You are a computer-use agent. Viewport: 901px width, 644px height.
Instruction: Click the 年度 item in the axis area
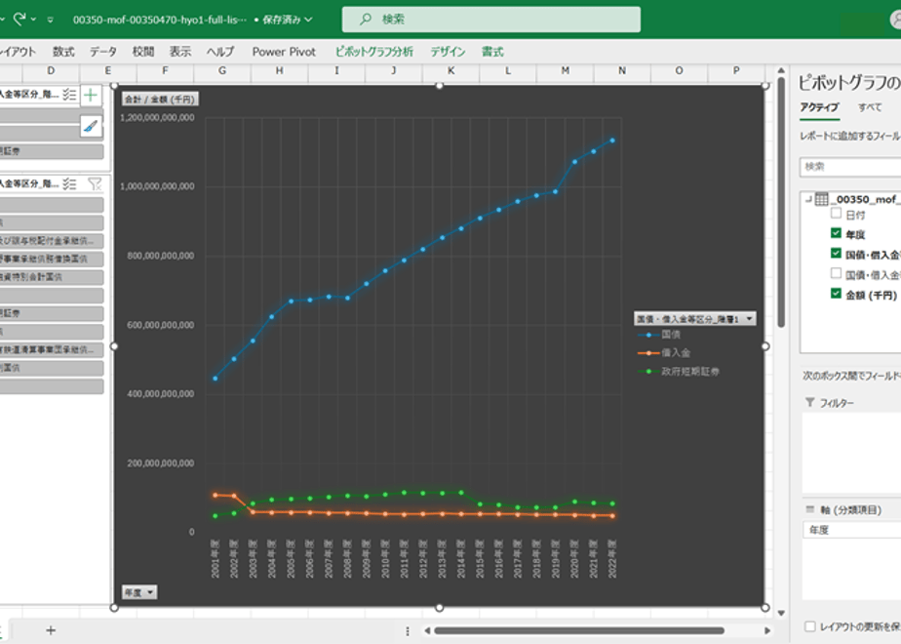coord(851,530)
